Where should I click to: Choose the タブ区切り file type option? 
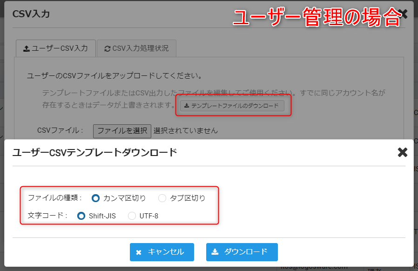tap(162, 198)
